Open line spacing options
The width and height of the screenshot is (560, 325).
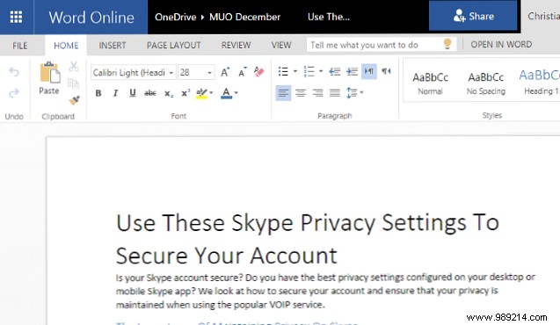click(x=354, y=93)
